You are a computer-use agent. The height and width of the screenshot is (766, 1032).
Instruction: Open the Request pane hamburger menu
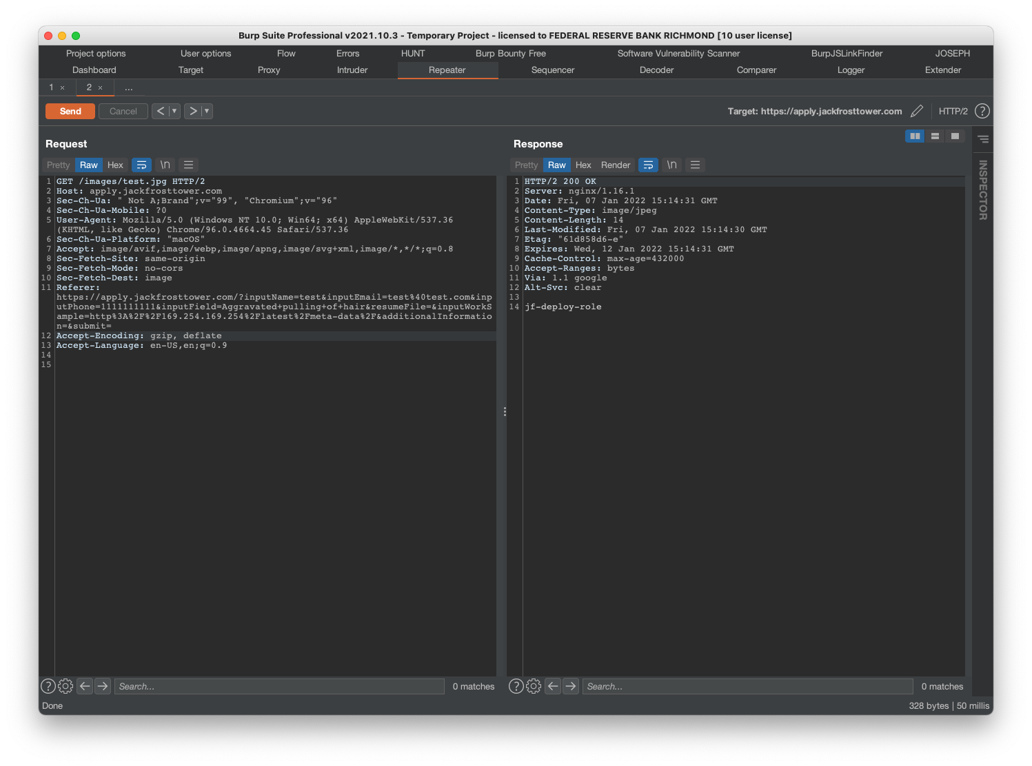188,165
